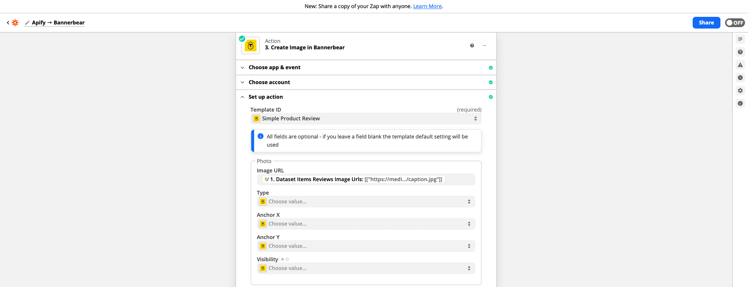Viewport: 748px width, 287px height.
Task: Open the settings gear in right sidebar
Action: coord(740,91)
